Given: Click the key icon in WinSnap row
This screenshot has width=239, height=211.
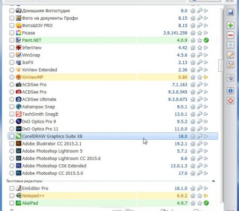Looking at the screenshot, I should 200,55.
